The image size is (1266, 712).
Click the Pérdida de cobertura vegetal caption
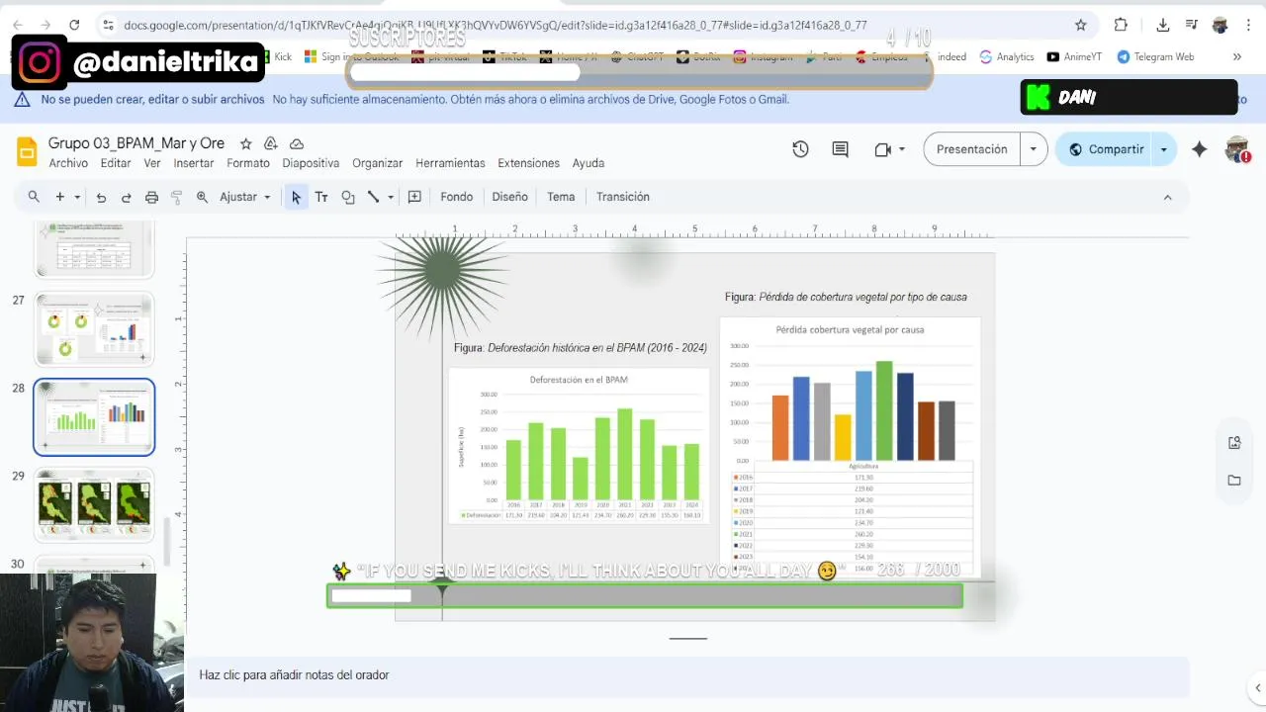pyautogui.click(x=846, y=297)
